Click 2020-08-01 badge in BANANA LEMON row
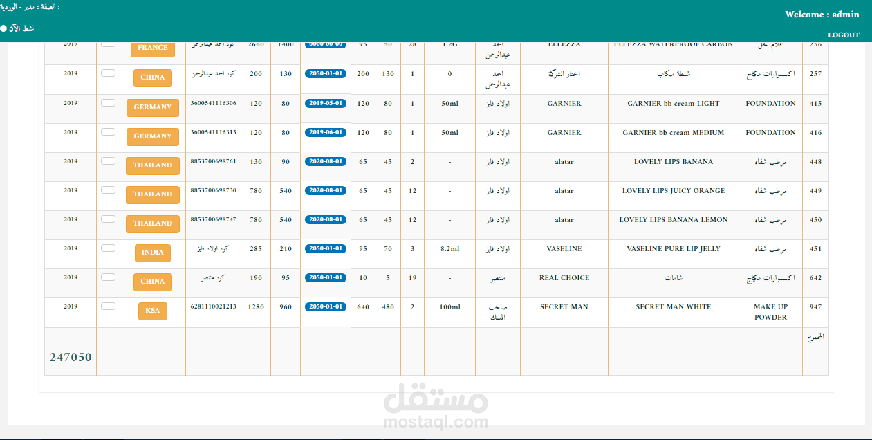The height and width of the screenshot is (440, 872). [x=326, y=219]
